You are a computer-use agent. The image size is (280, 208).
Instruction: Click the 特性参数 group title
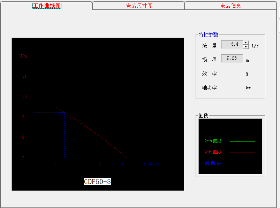[x=208, y=34]
